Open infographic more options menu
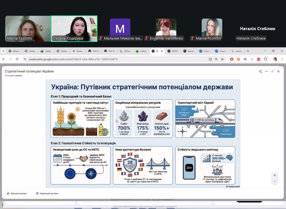The height and width of the screenshot is (209, 286). (266, 71)
